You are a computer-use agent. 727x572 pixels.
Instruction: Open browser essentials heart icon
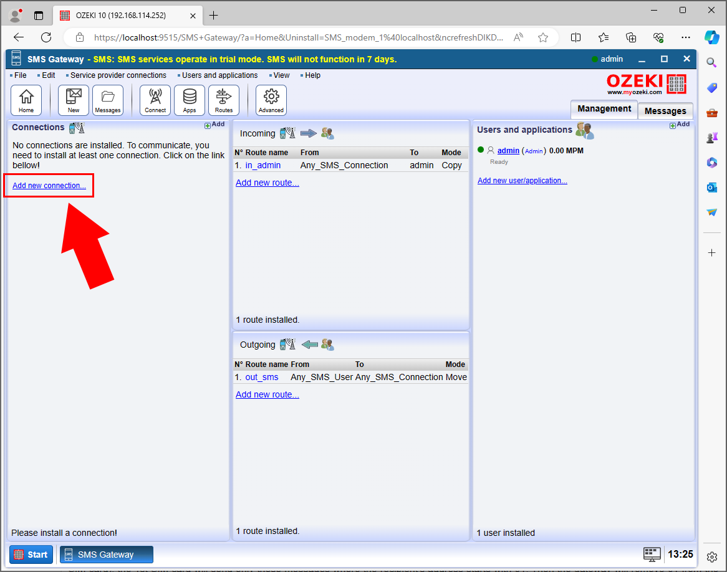[x=658, y=37]
